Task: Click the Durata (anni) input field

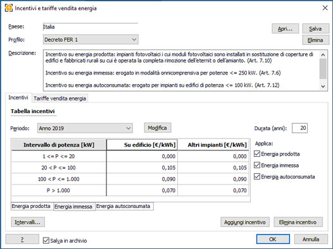Action: tap(299, 128)
